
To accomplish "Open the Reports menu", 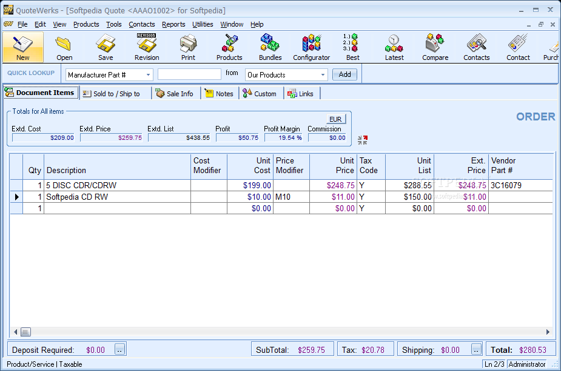I will click(x=173, y=24).
